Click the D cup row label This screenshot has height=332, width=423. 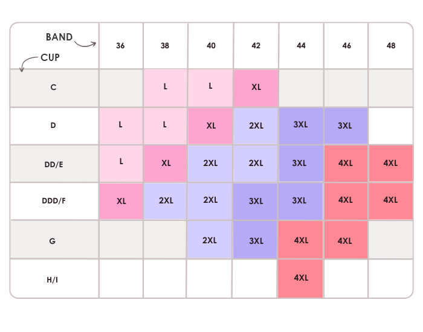point(54,126)
